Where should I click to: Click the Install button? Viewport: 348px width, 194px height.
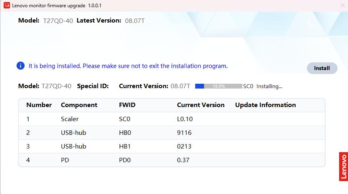[x=322, y=68]
